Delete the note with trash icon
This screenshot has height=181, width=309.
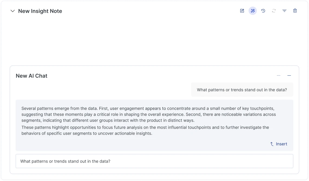[x=295, y=11]
